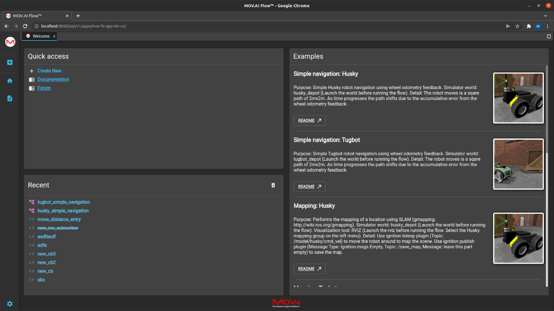This screenshot has width=554, height=311.
Task: Click the code icon beside move_distance_entry
Action: point(32,219)
